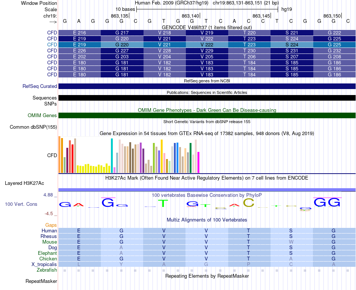Viewport: 356px width, 290px height.
Task: Click the magenta final GTEx expression bar
Action: [199, 162]
